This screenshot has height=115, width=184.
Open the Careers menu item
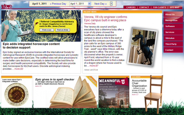click(x=131, y=7)
